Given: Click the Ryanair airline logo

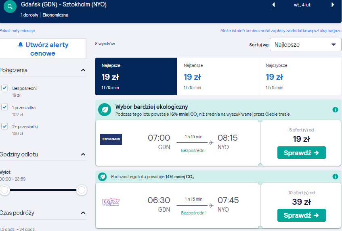Looking at the screenshot, I should [x=111, y=139].
